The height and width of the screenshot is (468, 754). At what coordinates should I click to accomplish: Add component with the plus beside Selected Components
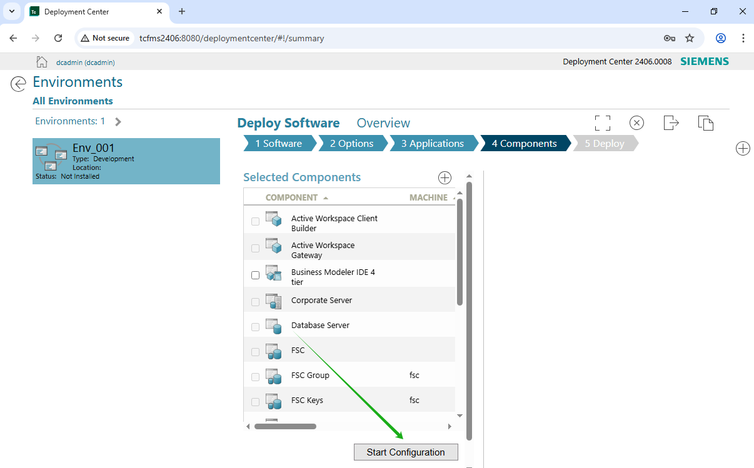click(x=445, y=177)
